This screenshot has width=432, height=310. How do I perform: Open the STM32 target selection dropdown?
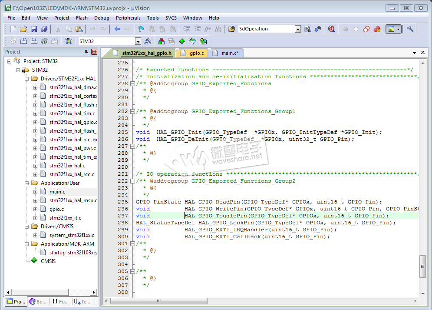tap(138, 41)
